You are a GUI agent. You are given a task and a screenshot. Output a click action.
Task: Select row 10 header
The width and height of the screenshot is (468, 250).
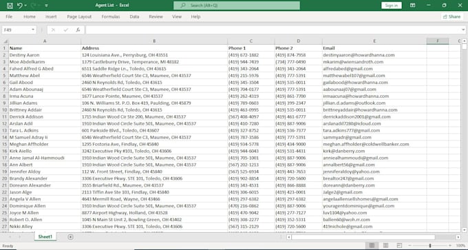click(x=5, y=110)
